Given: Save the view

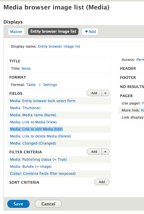Looking at the screenshot, I should coord(18,204).
